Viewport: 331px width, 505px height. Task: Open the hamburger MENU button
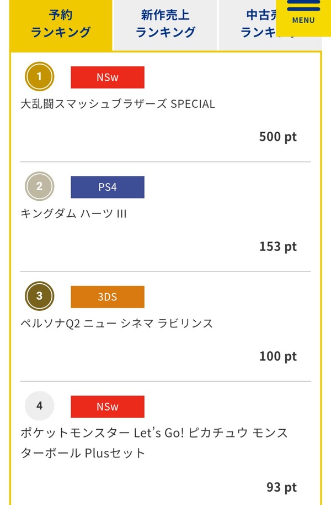pos(303,14)
